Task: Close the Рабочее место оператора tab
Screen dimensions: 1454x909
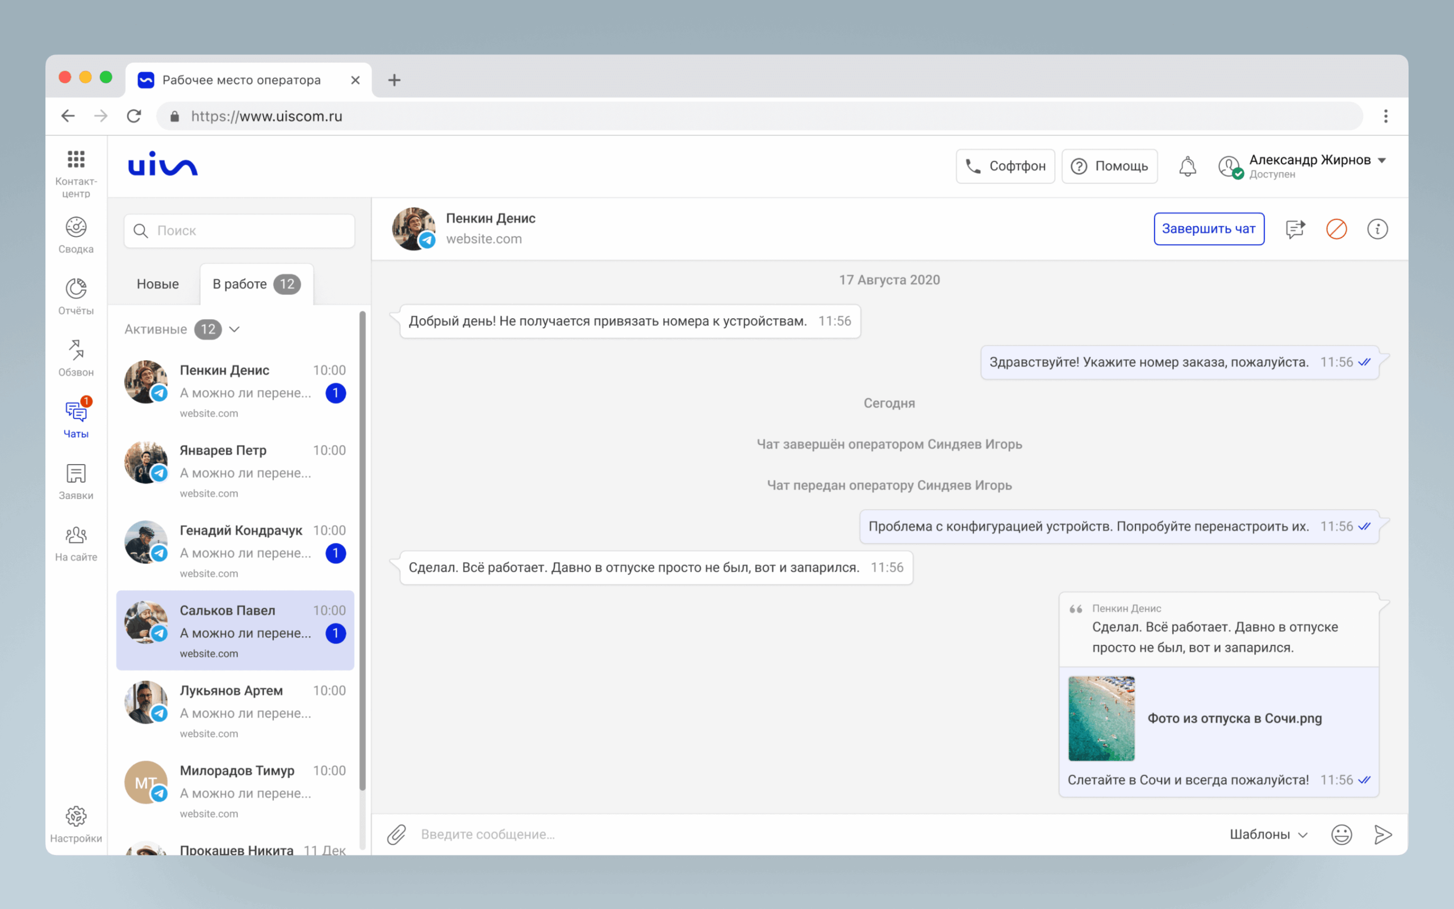Action: (355, 80)
